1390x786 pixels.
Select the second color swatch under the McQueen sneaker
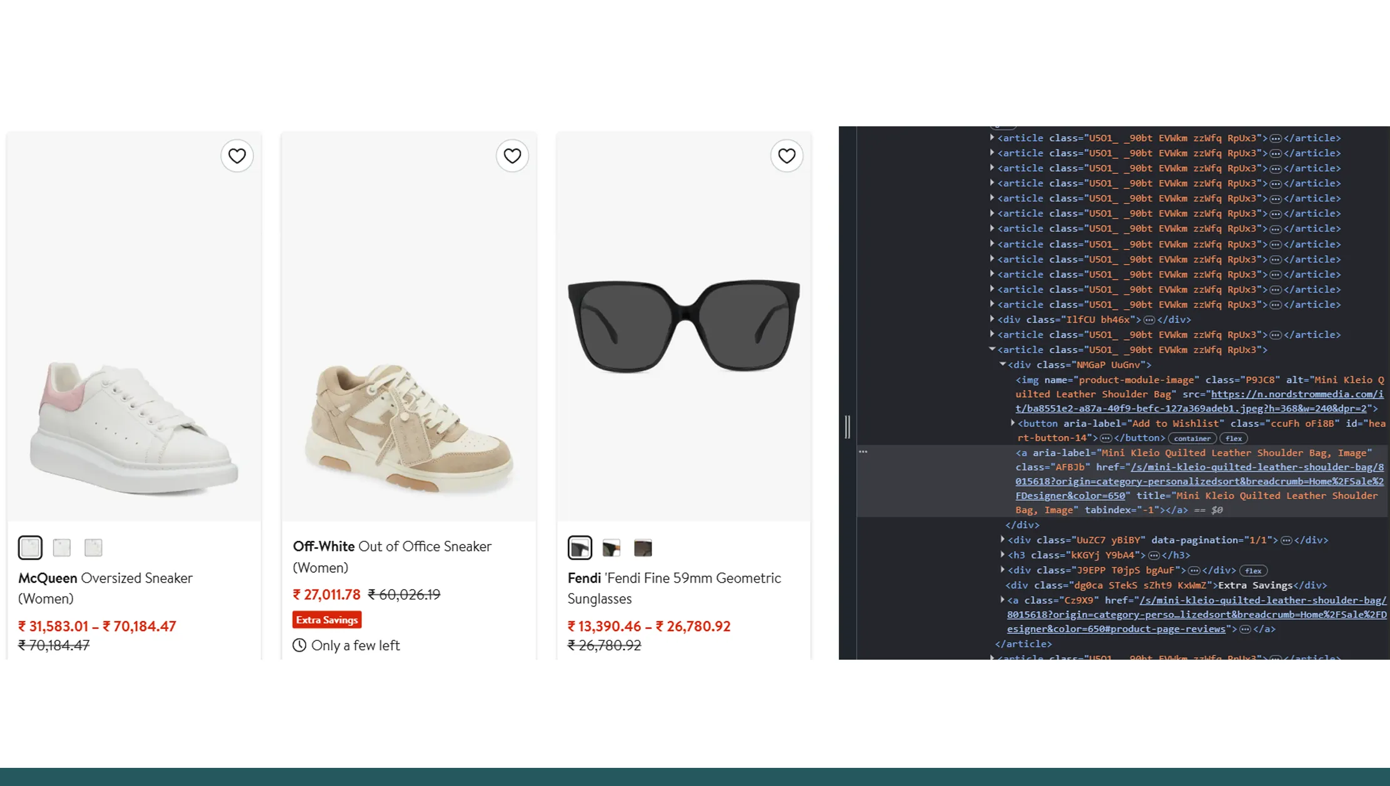(x=61, y=547)
